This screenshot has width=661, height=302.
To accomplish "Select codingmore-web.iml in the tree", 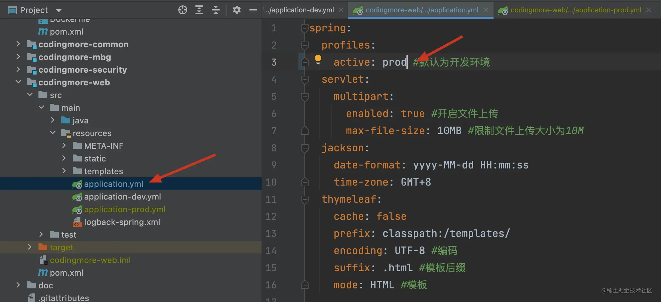I will pos(90,260).
